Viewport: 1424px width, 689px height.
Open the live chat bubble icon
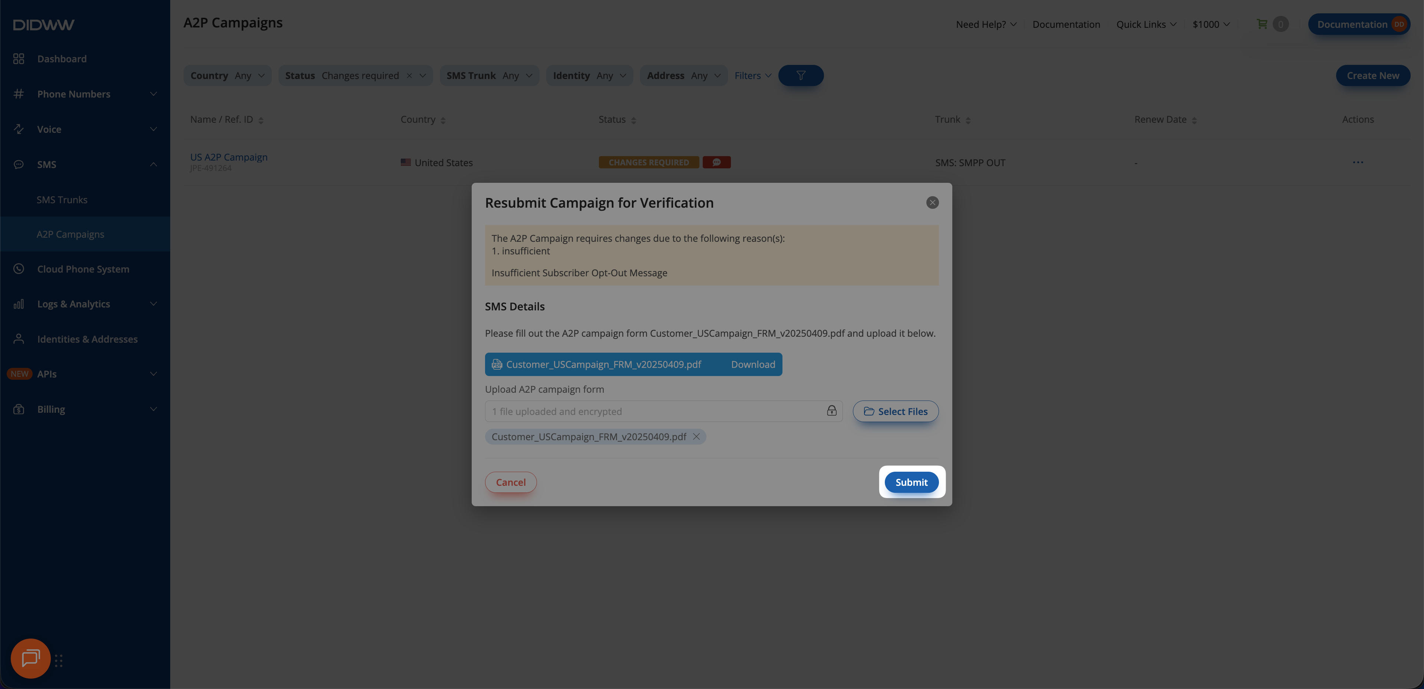pyautogui.click(x=30, y=658)
